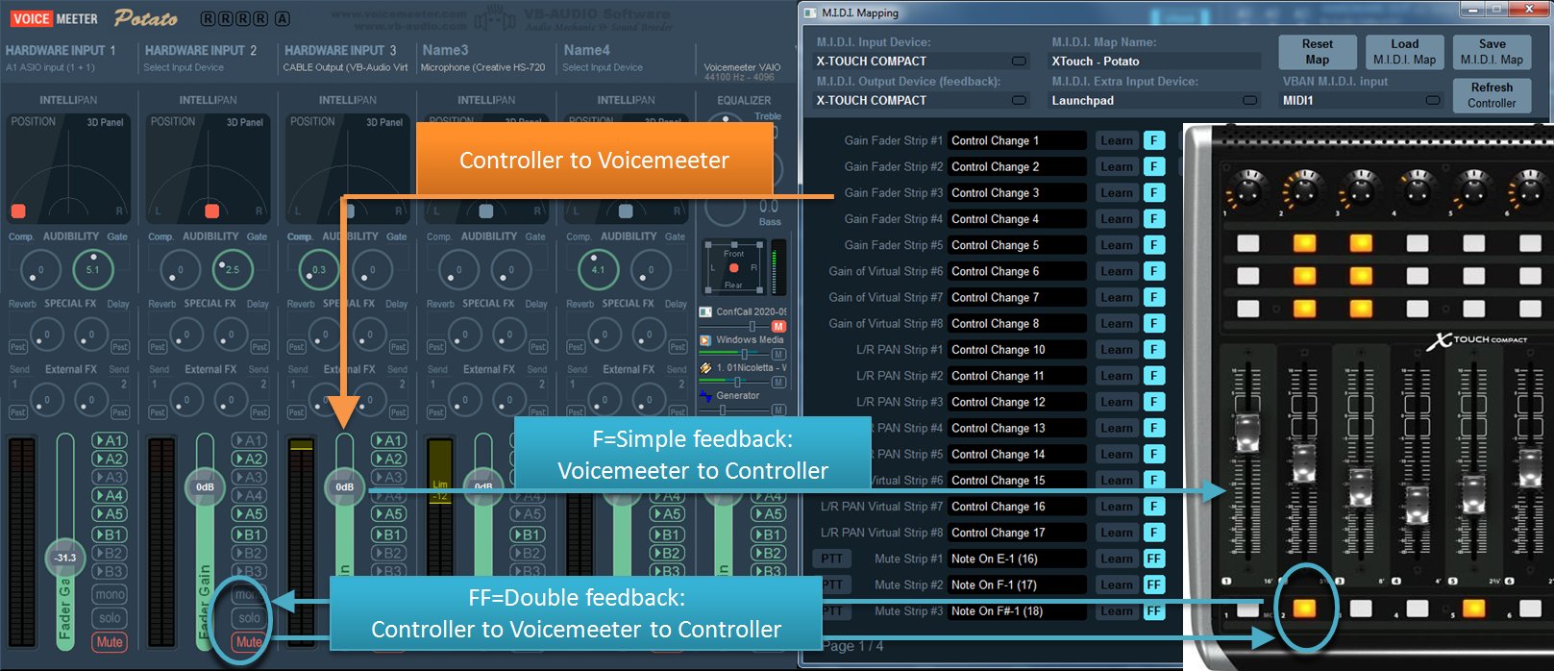Open 3D Panel on Hardware Input 1
This screenshot has width=1554, height=671.
105,122
